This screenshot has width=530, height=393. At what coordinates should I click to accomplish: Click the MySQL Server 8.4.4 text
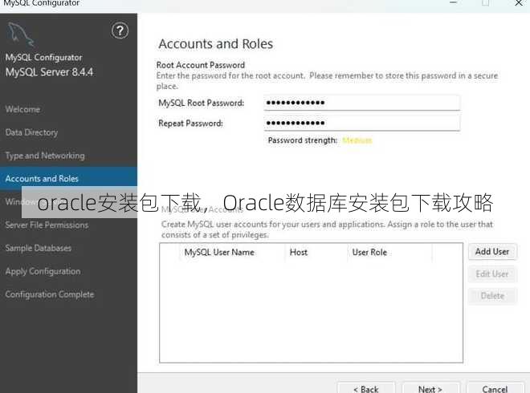click(49, 72)
